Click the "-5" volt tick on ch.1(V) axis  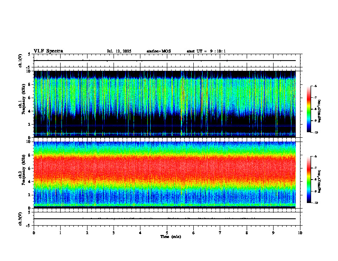[29, 67]
